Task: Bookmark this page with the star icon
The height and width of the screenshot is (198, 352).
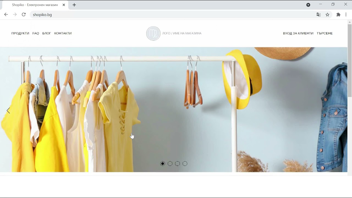Action: pos(327,15)
